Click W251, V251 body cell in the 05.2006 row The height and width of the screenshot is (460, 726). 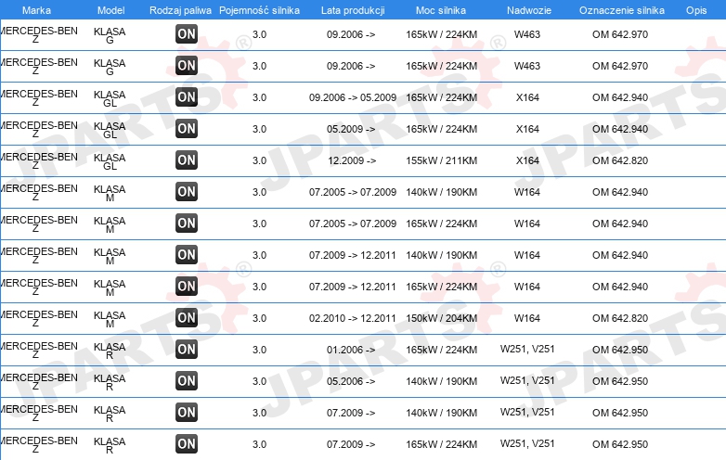(x=527, y=380)
